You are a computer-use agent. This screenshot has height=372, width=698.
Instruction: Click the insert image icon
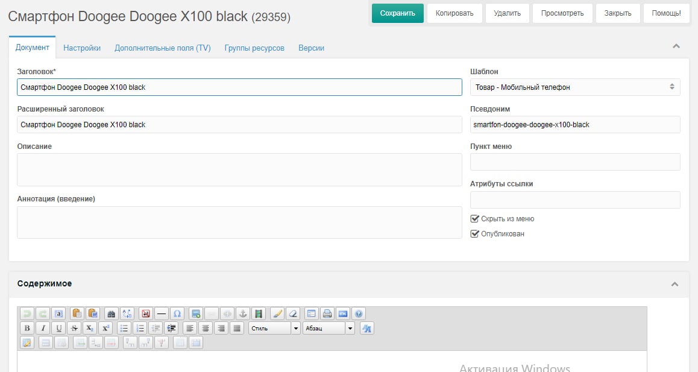(x=195, y=314)
